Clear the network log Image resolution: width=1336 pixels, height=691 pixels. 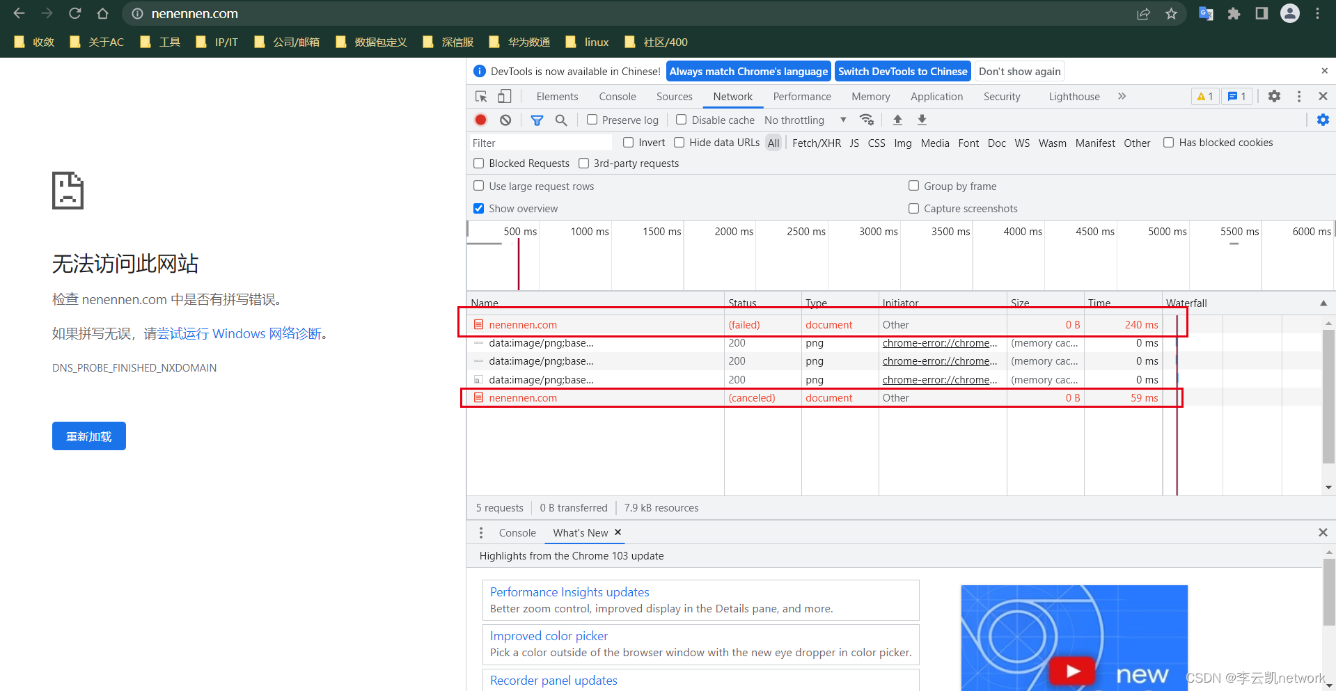[505, 120]
